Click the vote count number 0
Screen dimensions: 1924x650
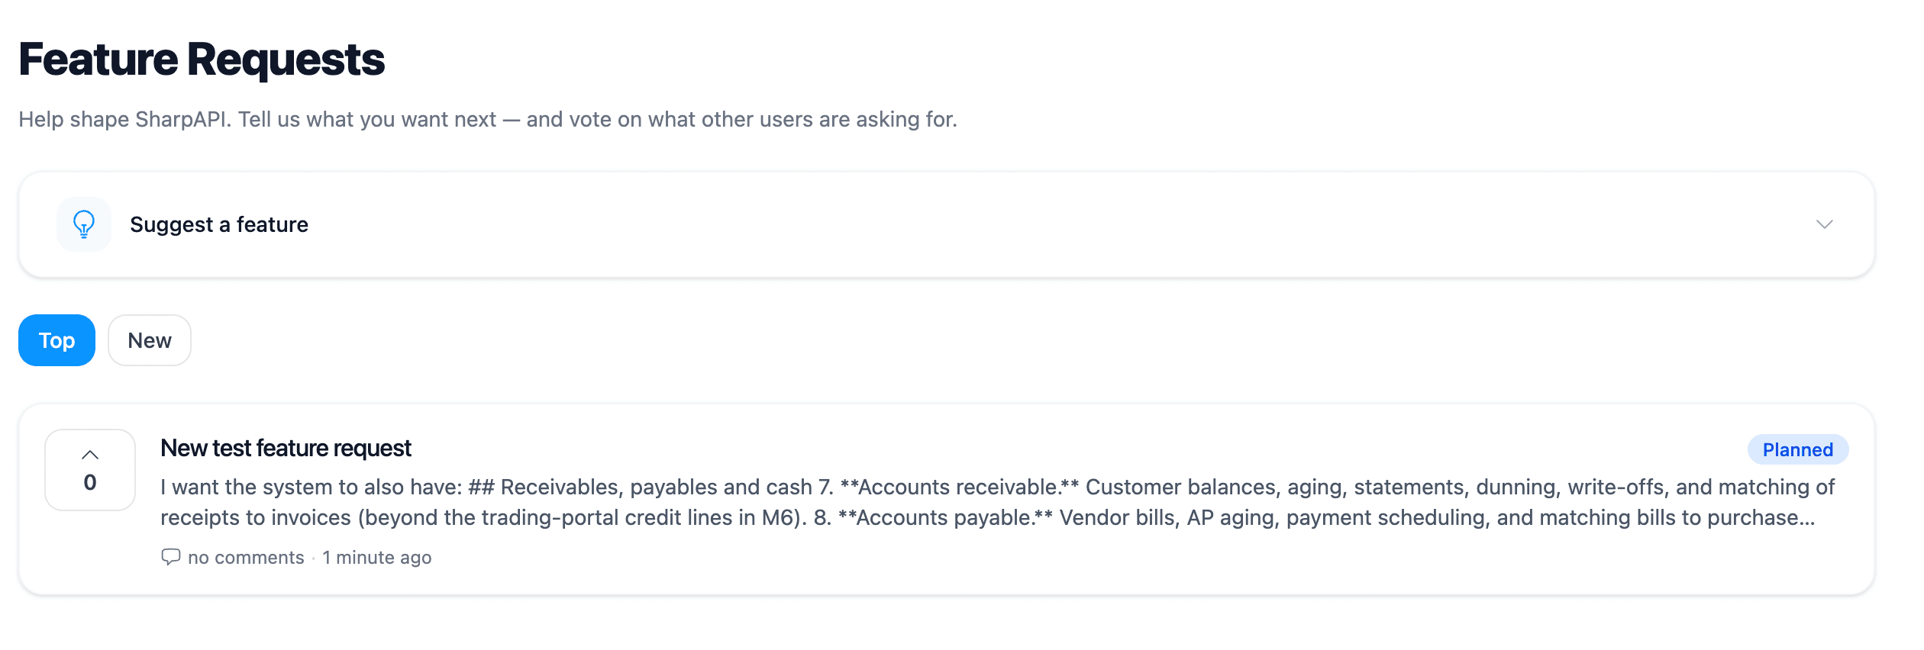pyautogui.click(x=90, y=482)
